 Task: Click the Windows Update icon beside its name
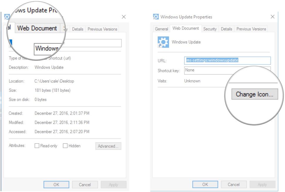pos(163,42)
